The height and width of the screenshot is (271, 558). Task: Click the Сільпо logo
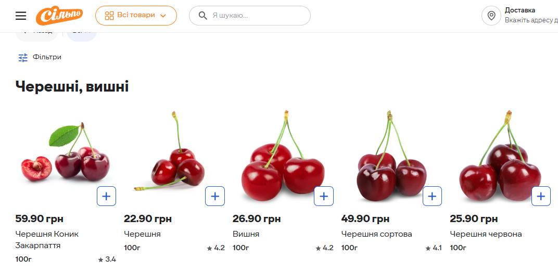[x=59, y=16]
